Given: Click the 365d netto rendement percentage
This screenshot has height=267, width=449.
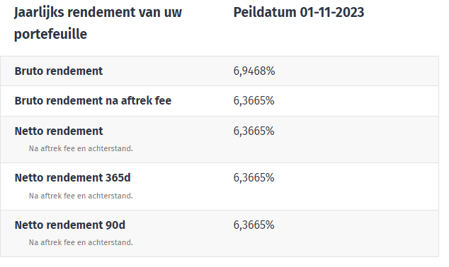Looking at the screenshot, I should click(x=254, y=178).
